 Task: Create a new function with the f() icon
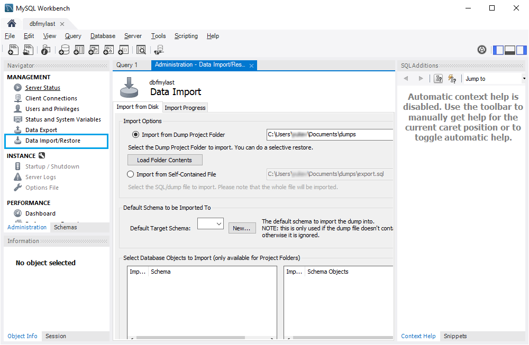pyautogui.click(x=123, y=49)
